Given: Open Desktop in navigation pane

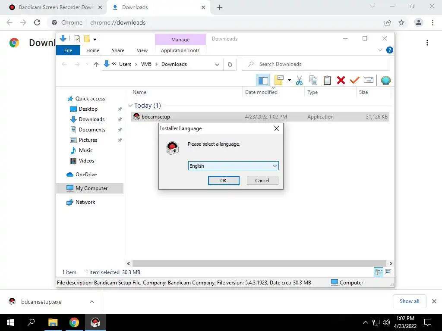Looking at the screenshot, I should [x=88, y=109].
